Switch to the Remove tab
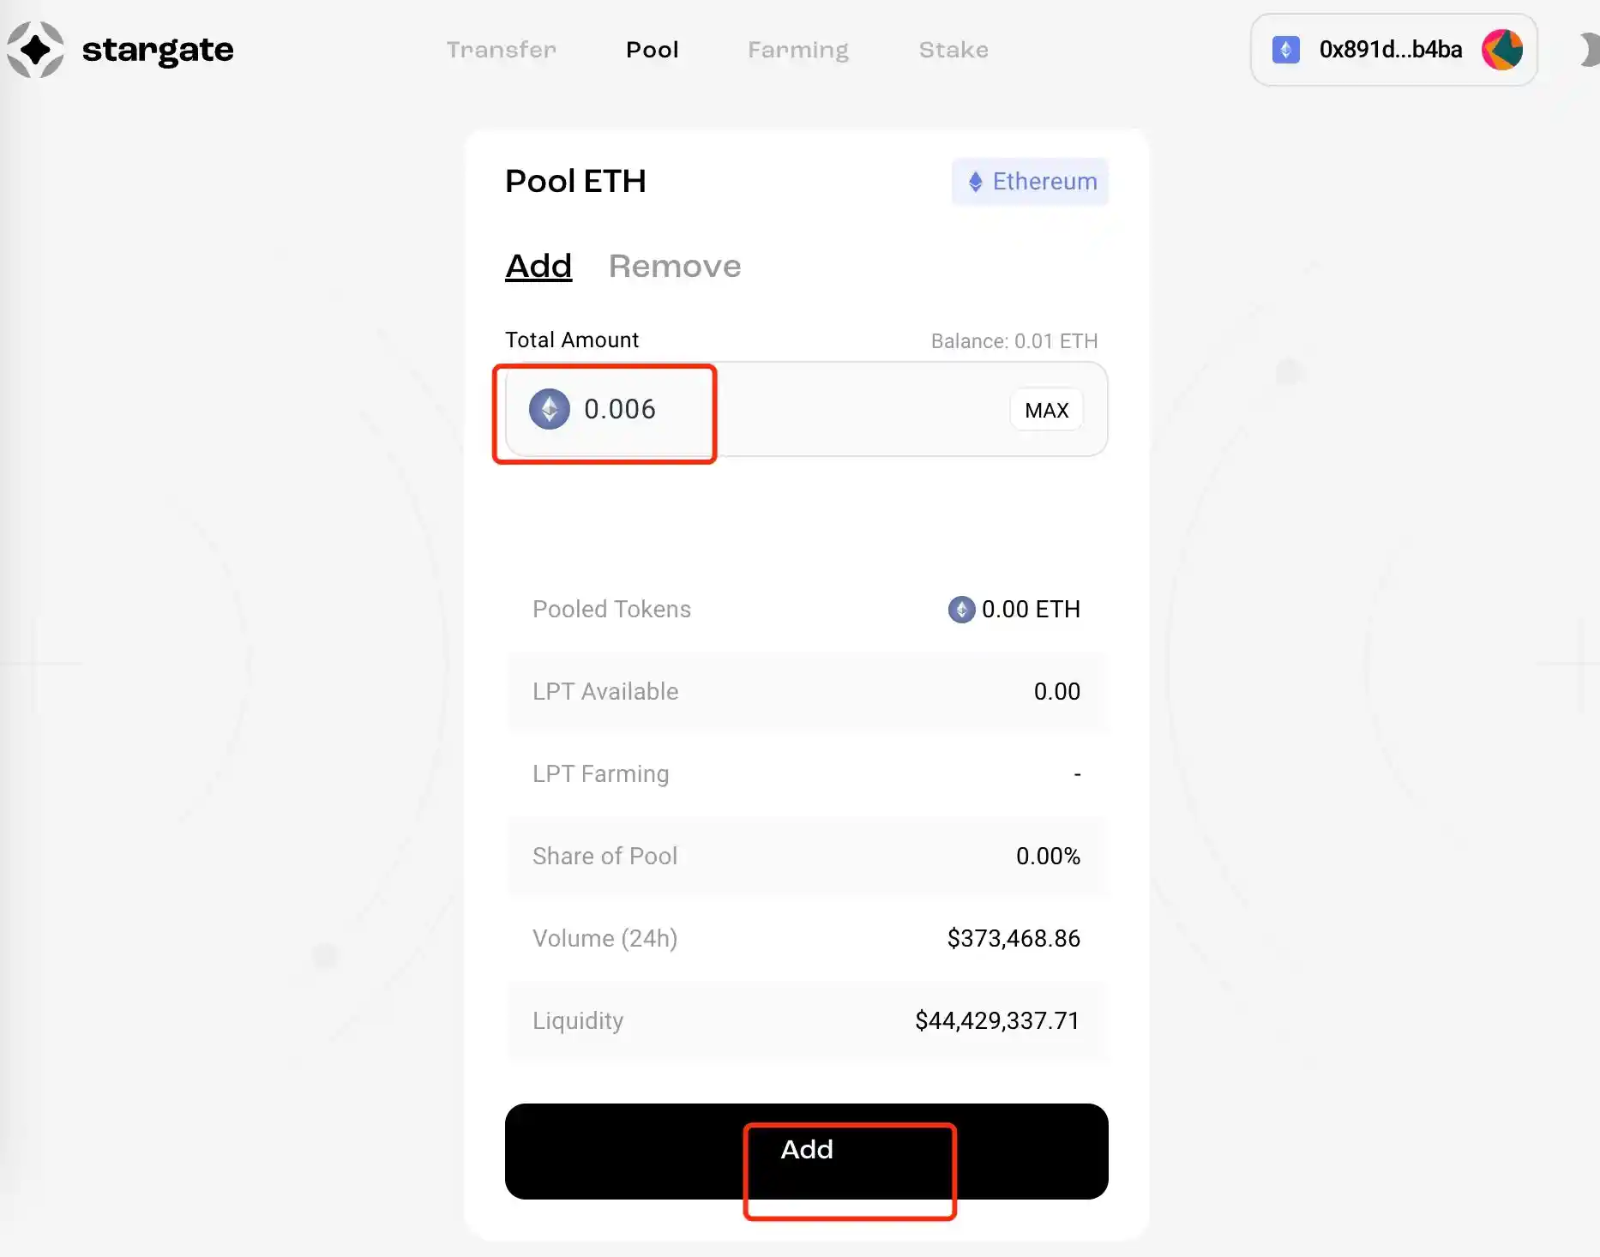 (675, 267)
